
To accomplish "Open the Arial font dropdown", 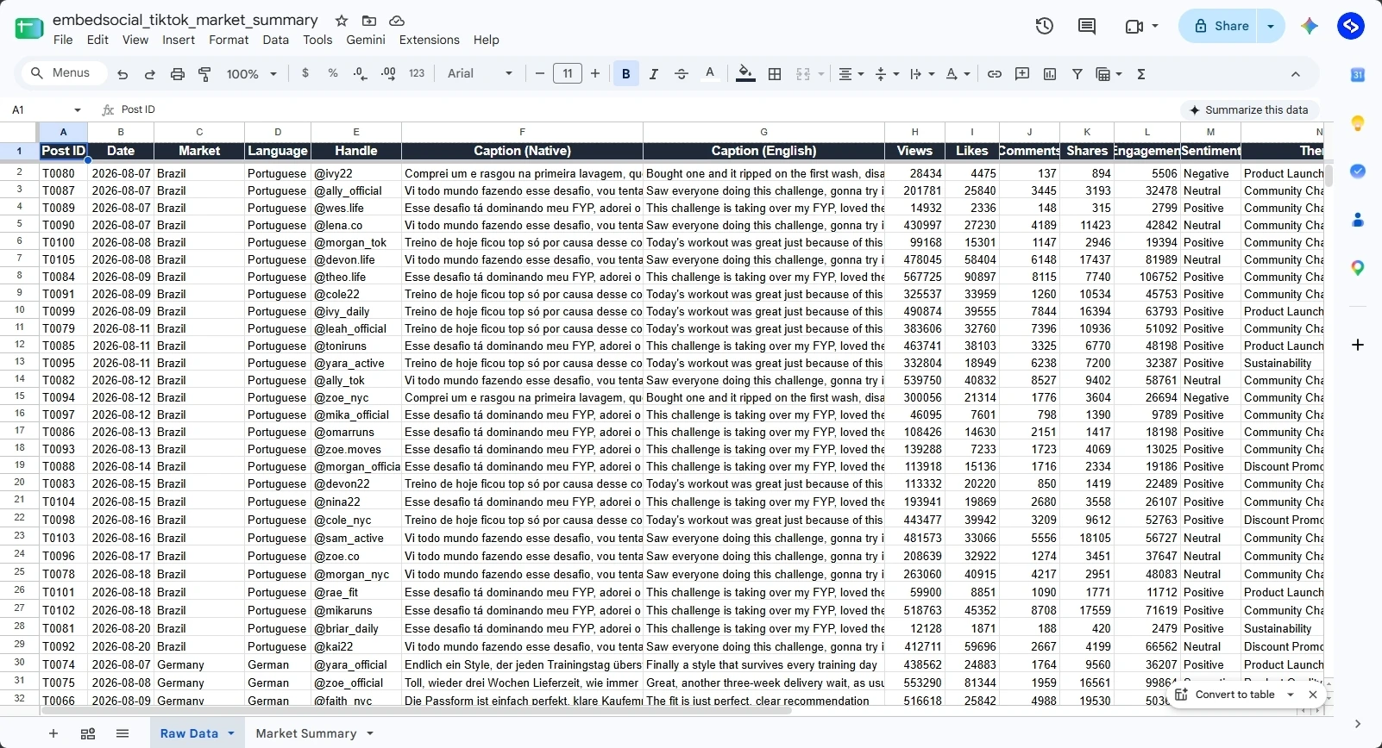I will pyautogui.click(x=480, y=74).
